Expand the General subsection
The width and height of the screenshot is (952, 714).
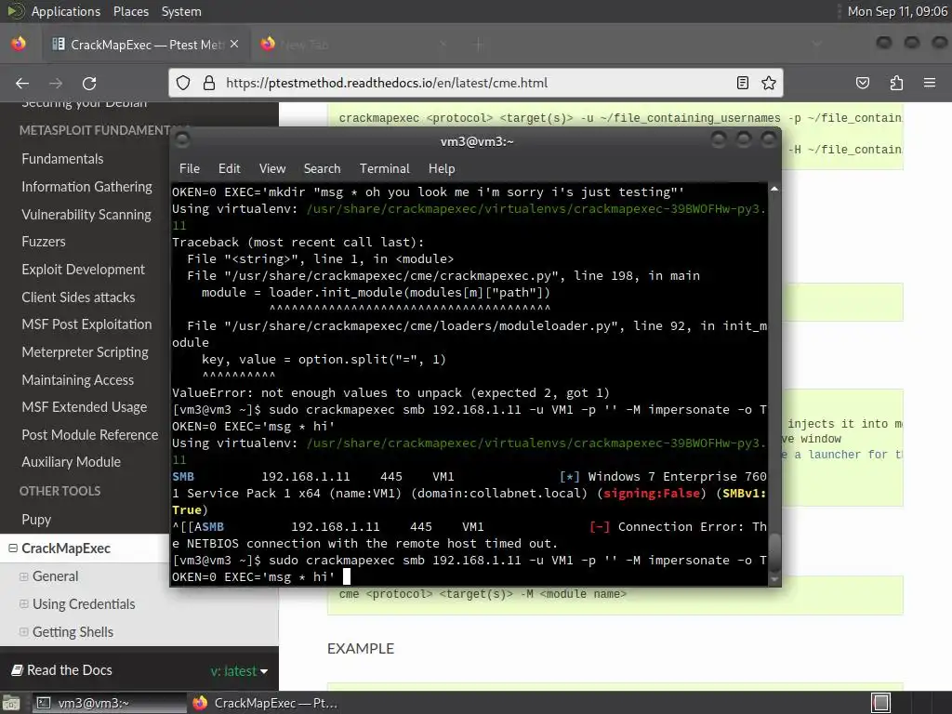[23, 576]
